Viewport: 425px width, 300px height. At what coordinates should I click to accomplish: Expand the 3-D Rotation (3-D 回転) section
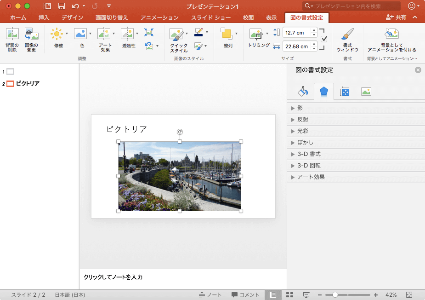[x=309, y=166]
